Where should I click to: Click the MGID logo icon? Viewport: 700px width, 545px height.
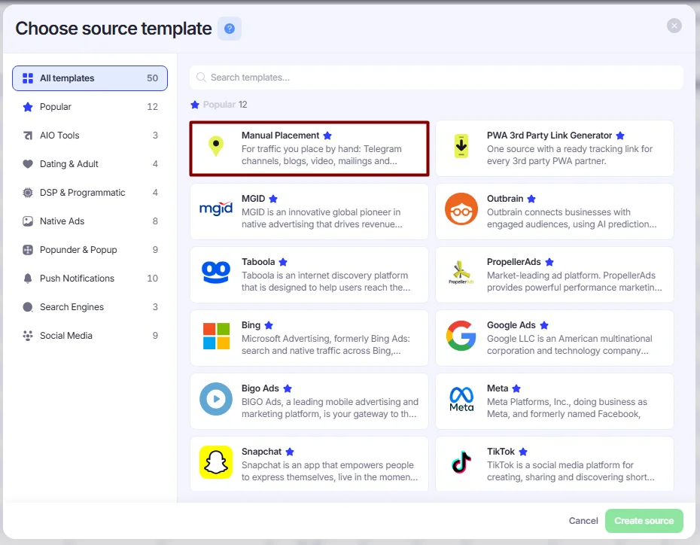pyautogui.click(x=216, y=208)
